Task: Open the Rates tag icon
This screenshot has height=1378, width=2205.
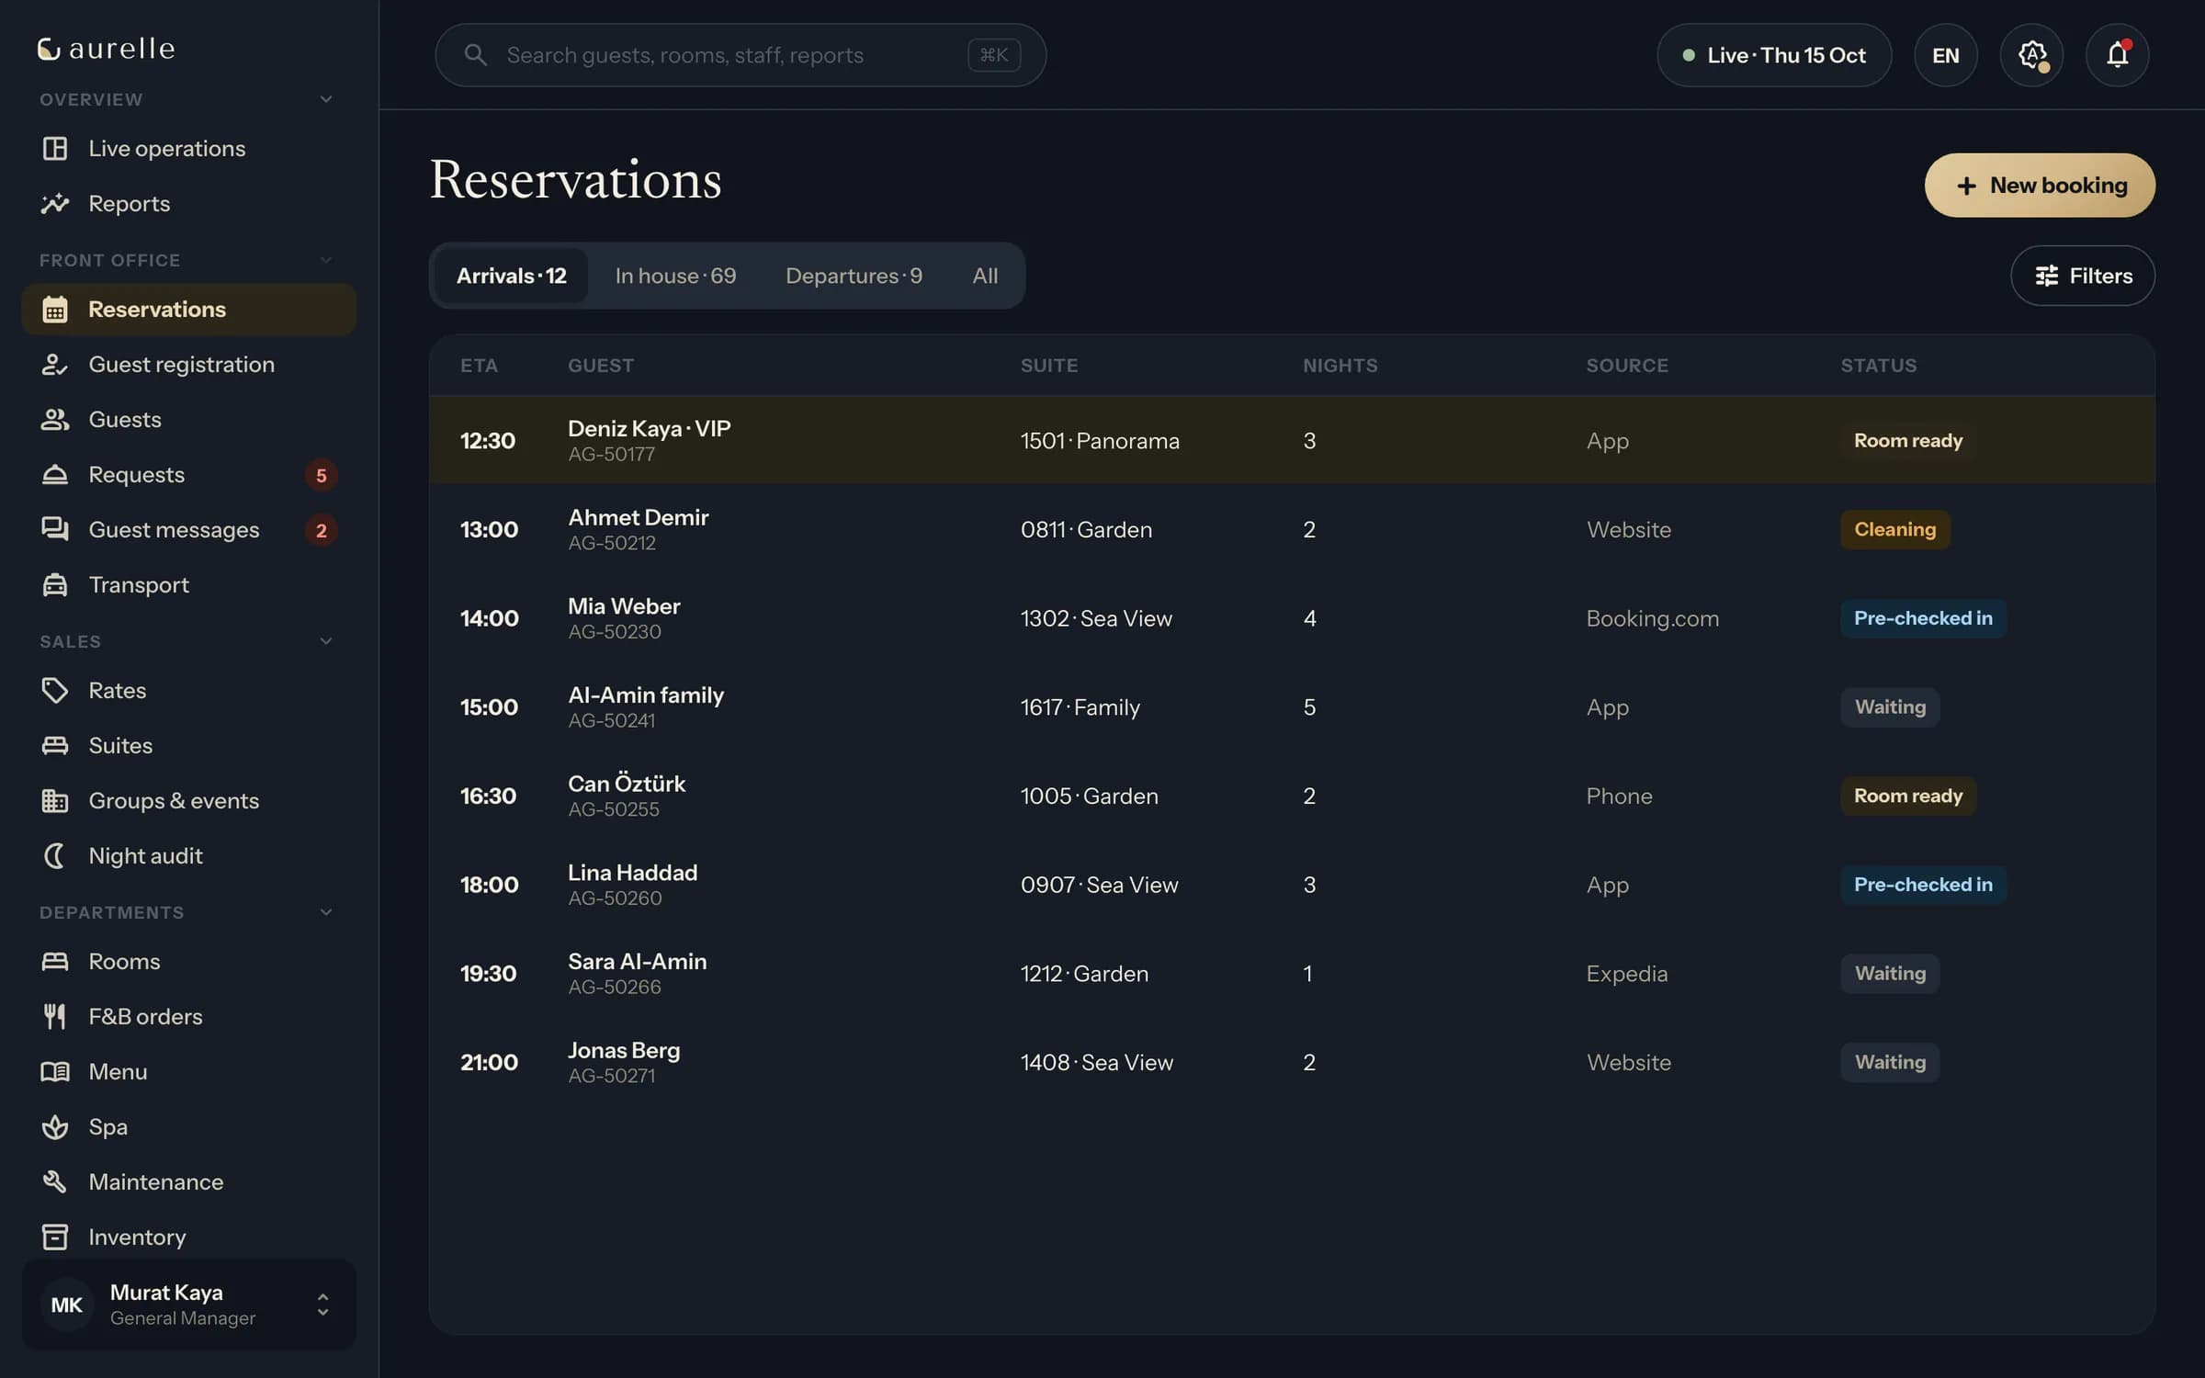Action: click(55, 690)
